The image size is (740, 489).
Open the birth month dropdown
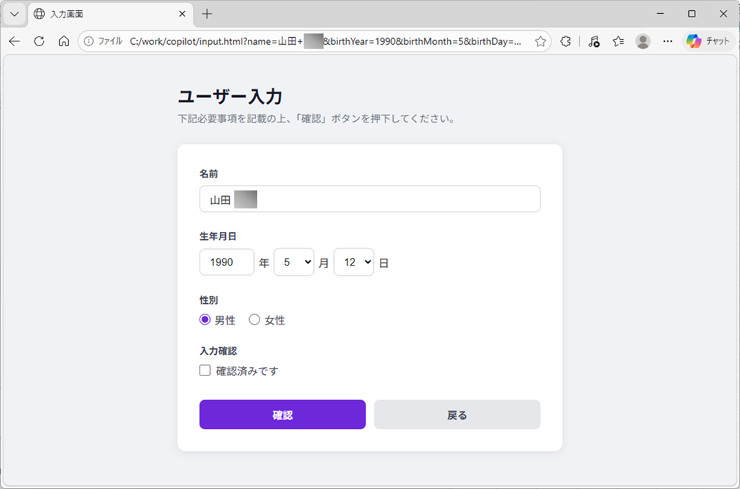coord(294,262)
